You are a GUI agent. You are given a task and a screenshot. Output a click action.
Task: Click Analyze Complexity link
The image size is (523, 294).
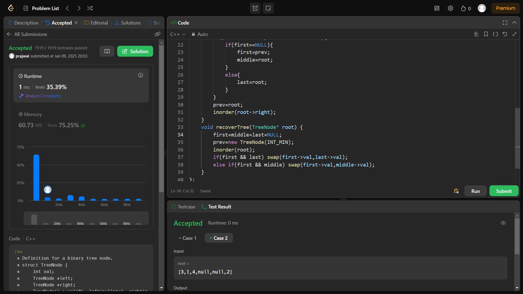(40, 96)
